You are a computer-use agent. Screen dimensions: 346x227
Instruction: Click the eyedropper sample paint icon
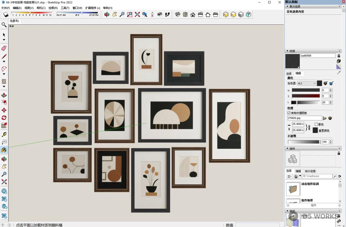(x=339, y=73)
